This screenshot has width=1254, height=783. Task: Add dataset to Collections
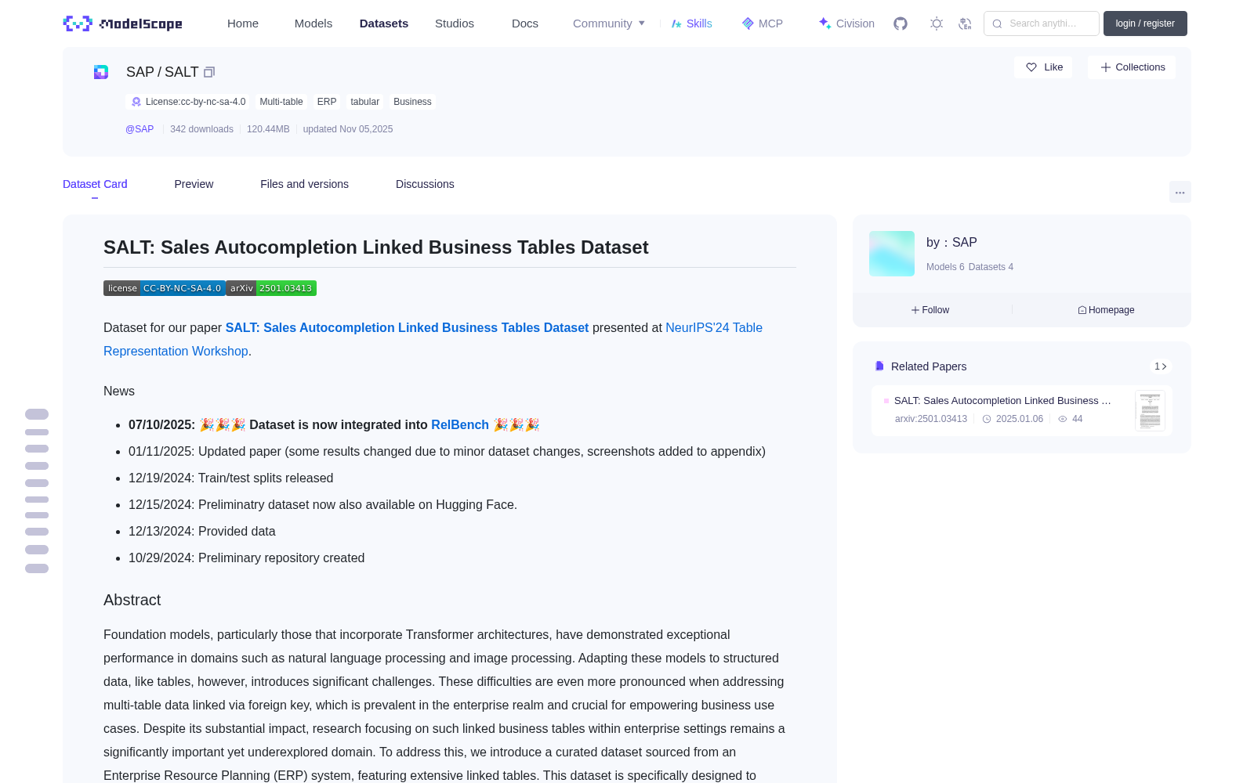pos(1132,67)
